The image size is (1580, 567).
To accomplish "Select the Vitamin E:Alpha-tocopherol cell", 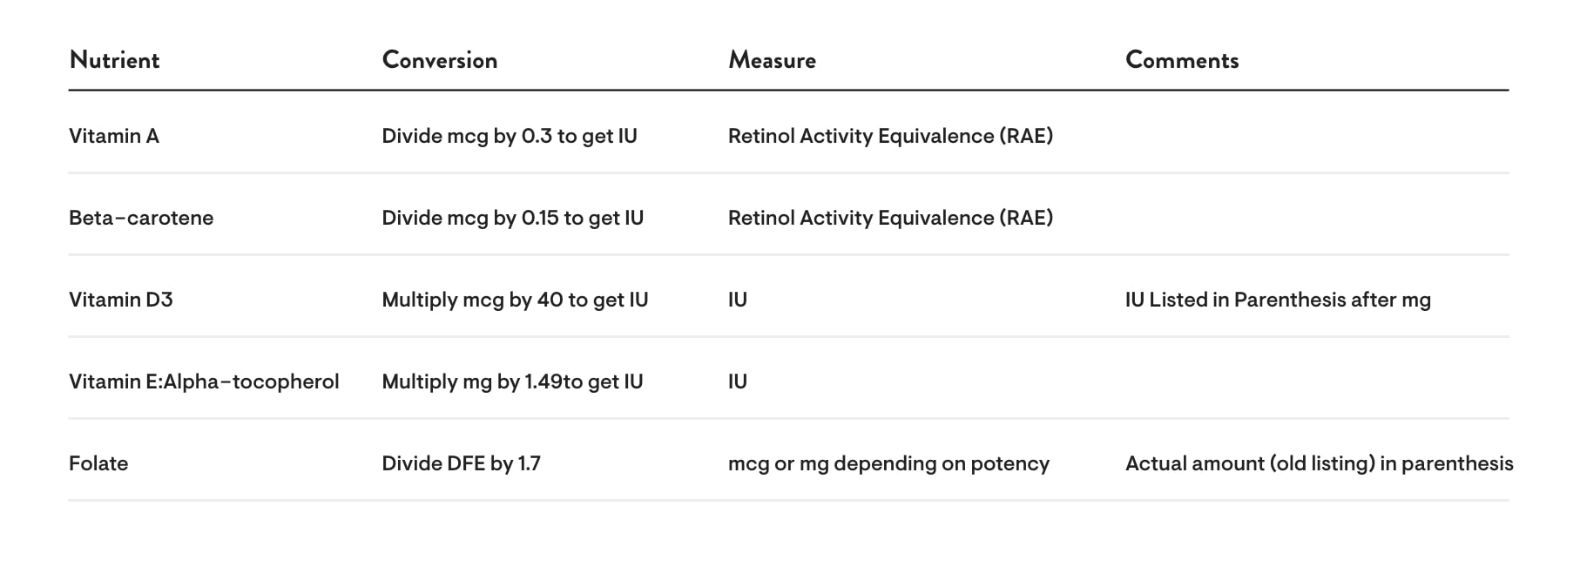I will pos(204,381).
